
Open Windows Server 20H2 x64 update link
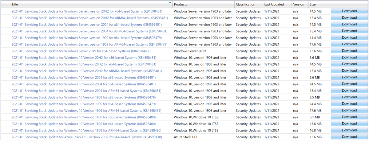pyautogui.click(x=87, y=11)
